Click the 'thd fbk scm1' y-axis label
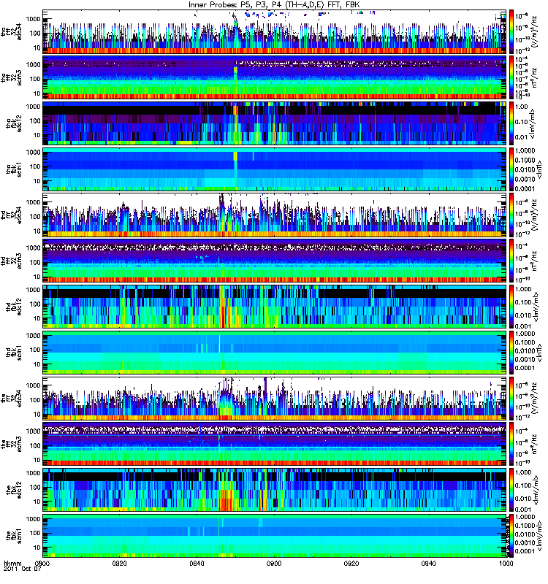The height and width of the screenshot is (584, 548). pyautogui.click(x=14, y=353)
